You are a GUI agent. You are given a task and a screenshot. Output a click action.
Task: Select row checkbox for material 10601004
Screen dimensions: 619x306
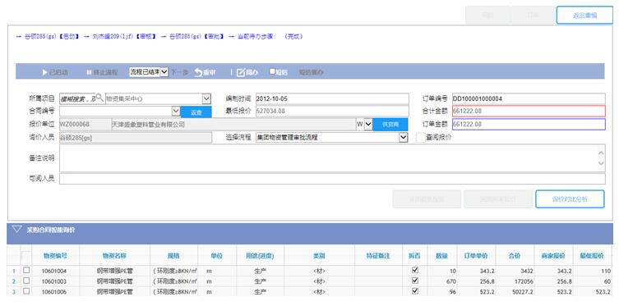coord(26,270)
